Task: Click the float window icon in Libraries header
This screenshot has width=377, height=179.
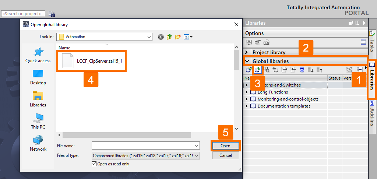Action: pos(350,23)
